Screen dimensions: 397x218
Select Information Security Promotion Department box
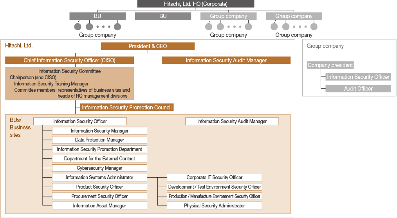[x=99, y=149]
